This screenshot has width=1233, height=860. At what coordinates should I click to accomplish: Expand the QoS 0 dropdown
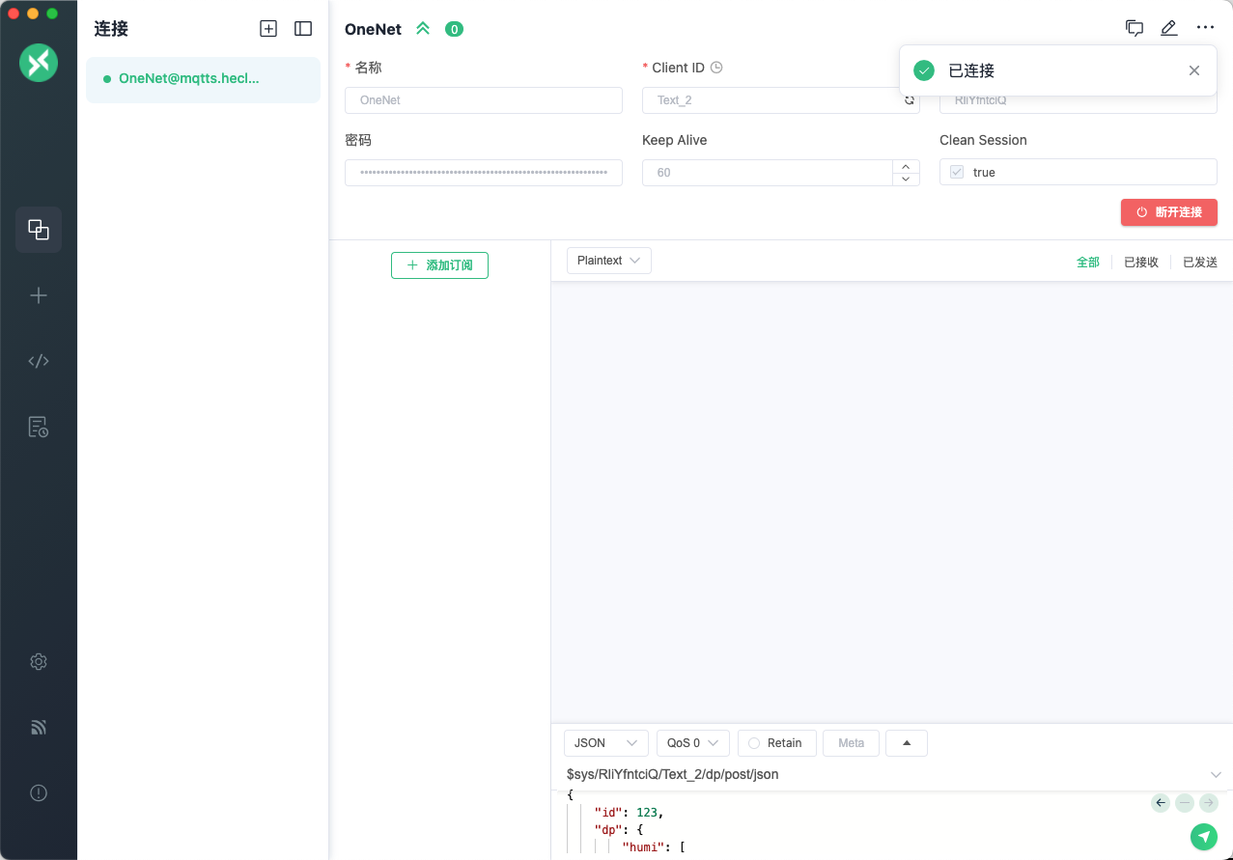tap(692, 743)
